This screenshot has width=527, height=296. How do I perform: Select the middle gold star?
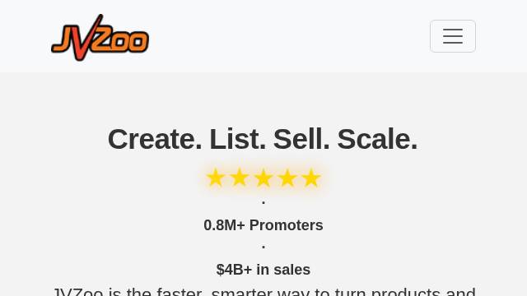263,178
